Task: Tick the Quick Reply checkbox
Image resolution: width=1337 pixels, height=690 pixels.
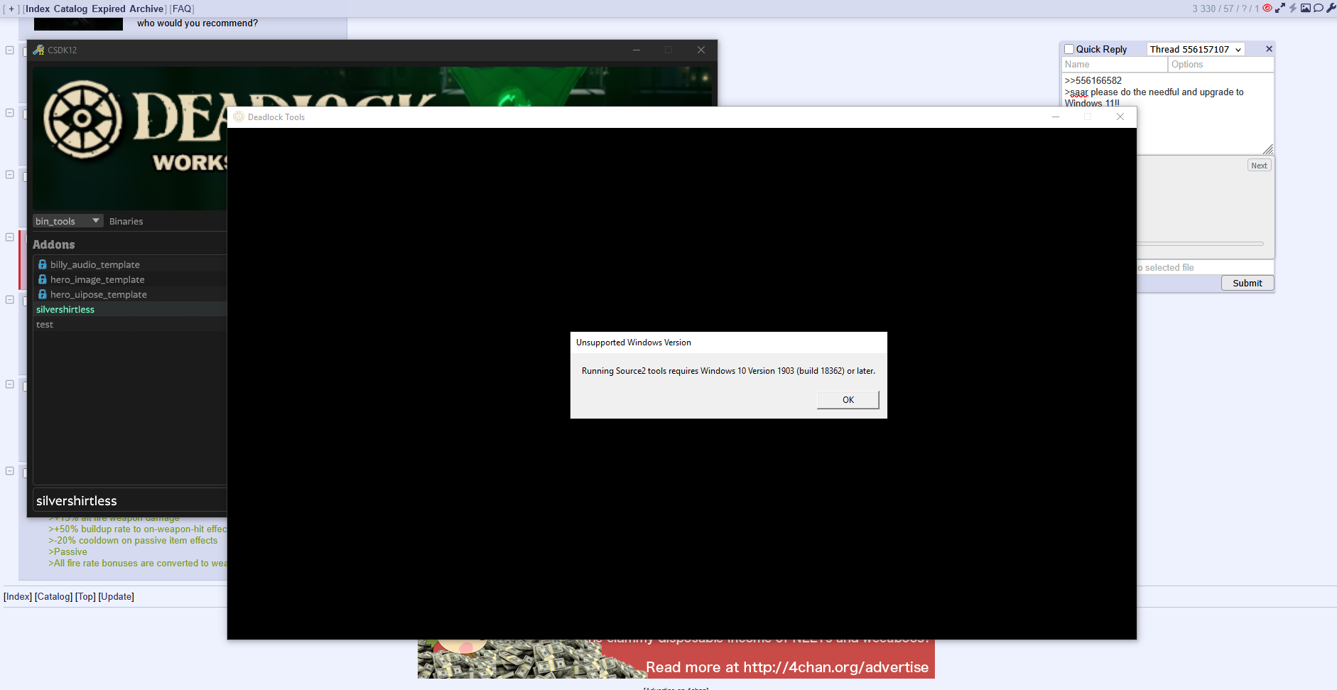Action: tap(1069, 49)
